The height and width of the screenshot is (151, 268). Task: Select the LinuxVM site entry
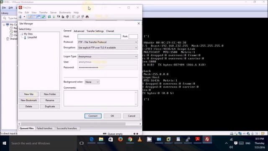(32, 37)
